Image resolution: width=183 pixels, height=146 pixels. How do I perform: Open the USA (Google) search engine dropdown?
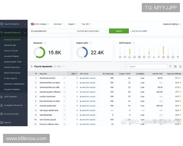(40, 24)
